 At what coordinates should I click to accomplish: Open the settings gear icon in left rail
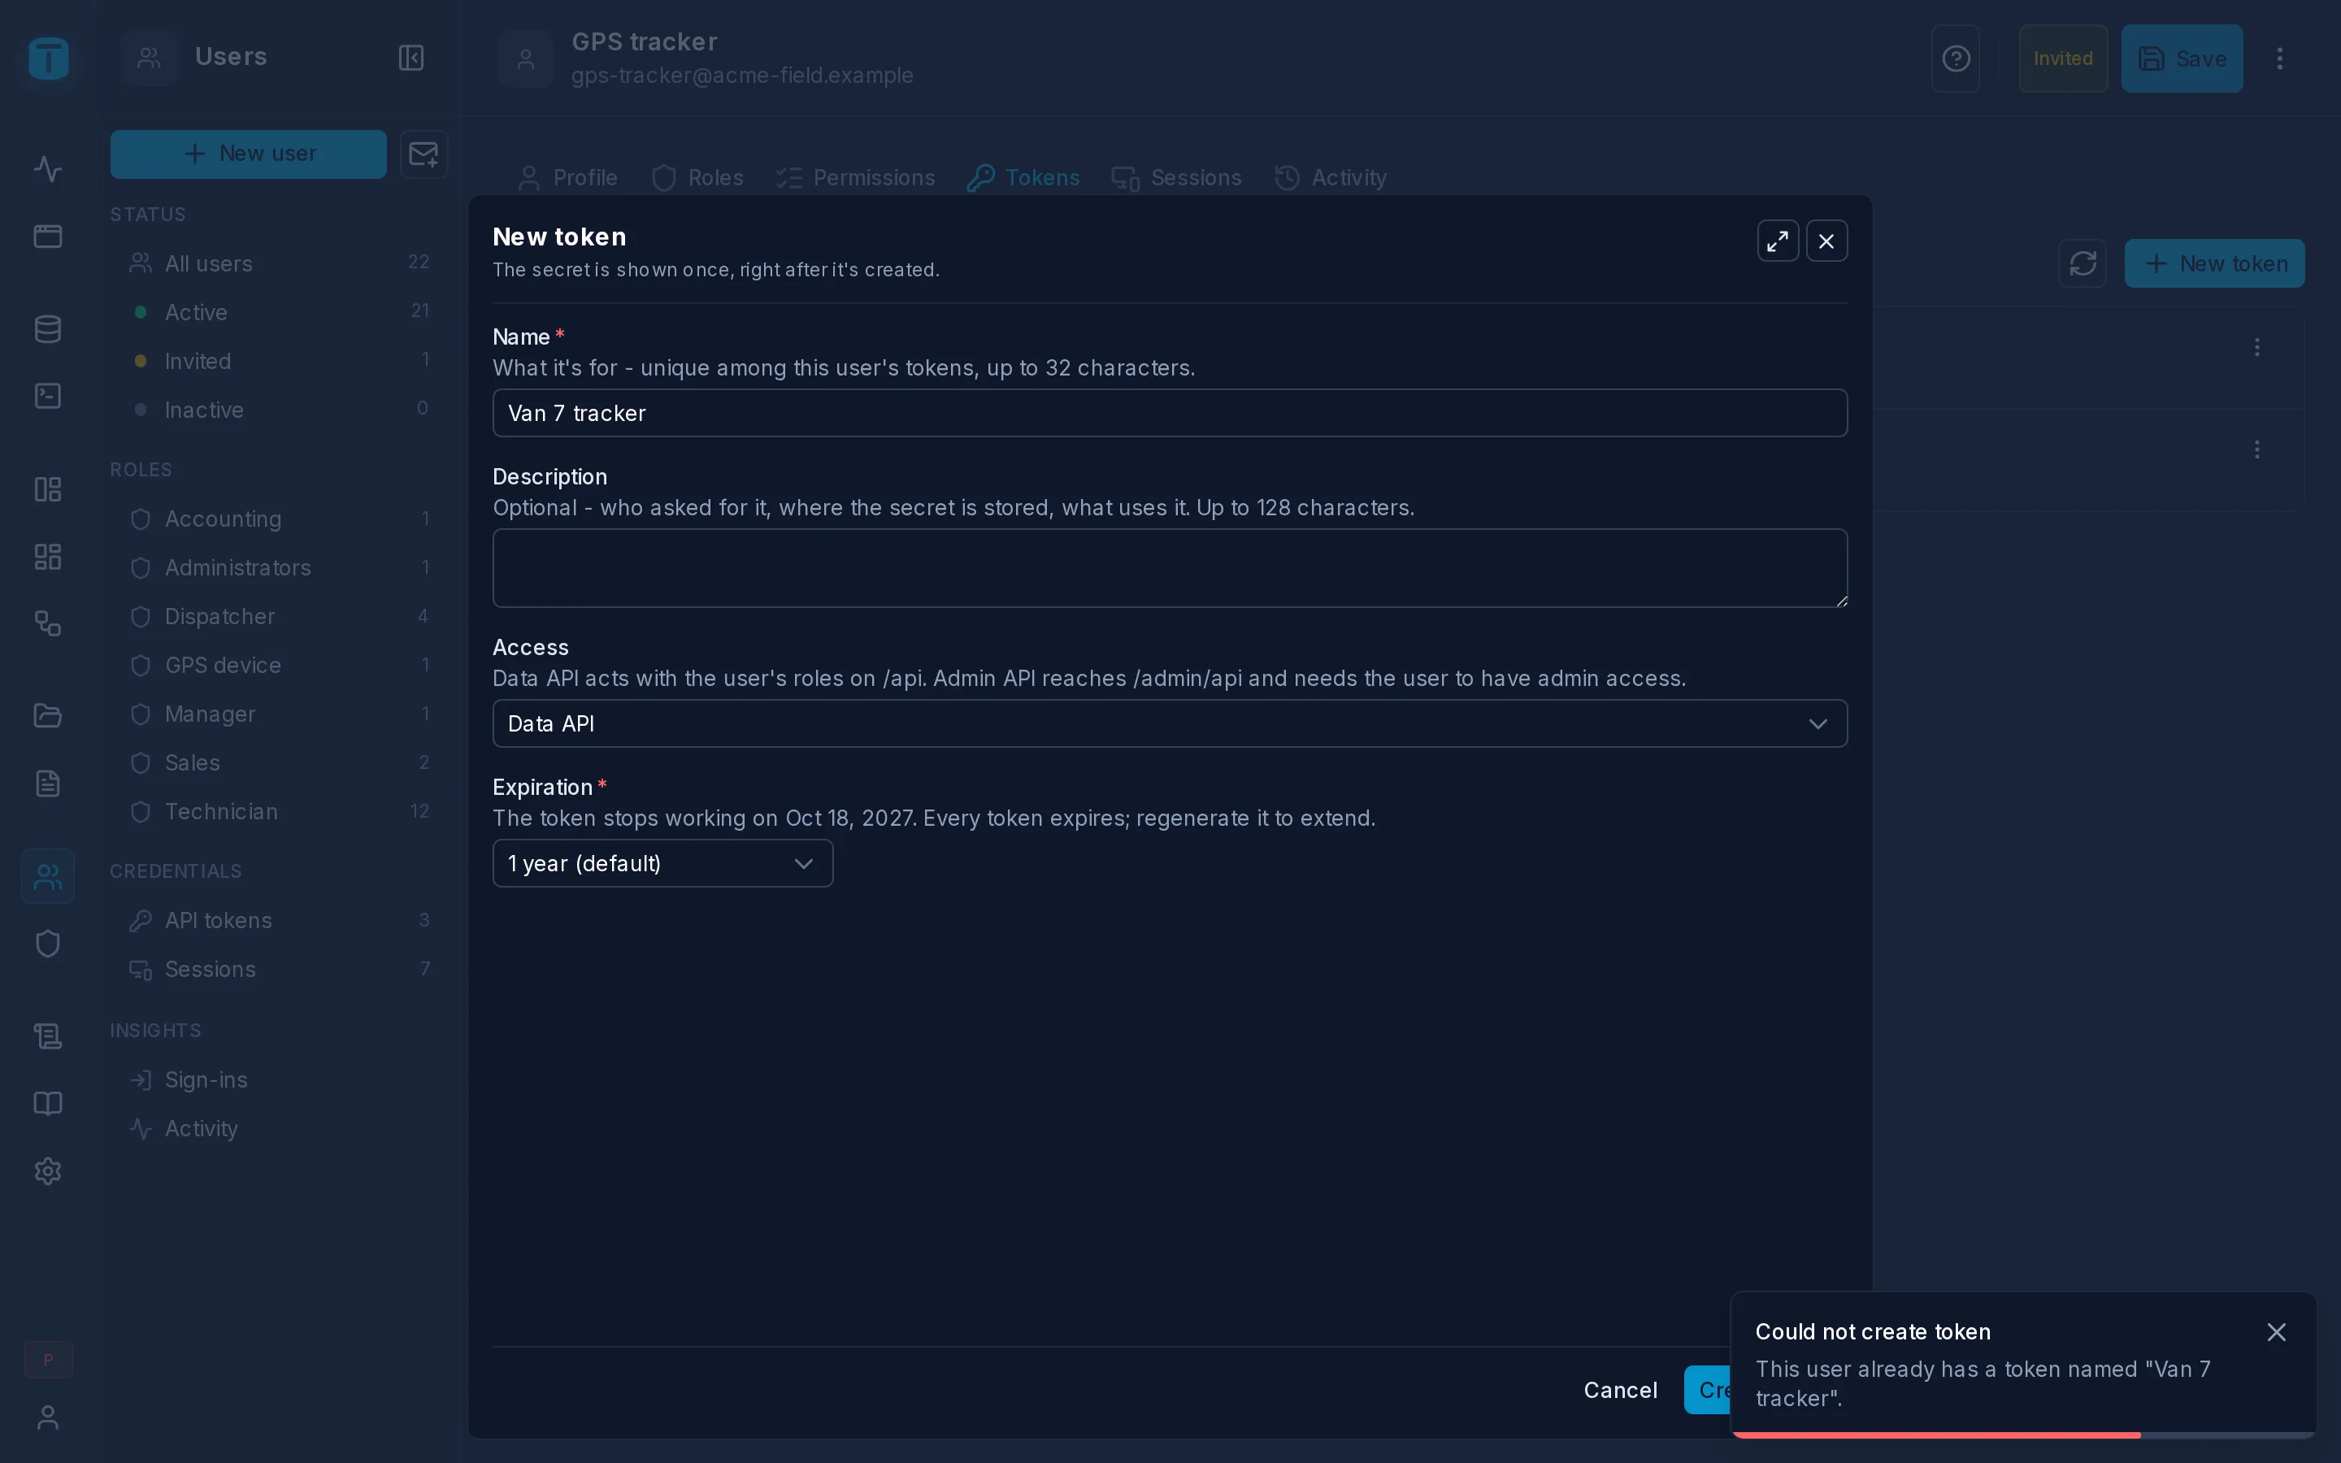[47, 1172]
